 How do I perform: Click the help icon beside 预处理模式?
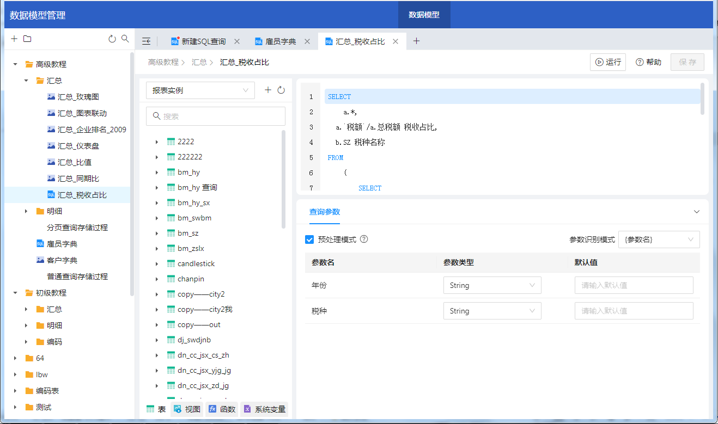point(364,239)
